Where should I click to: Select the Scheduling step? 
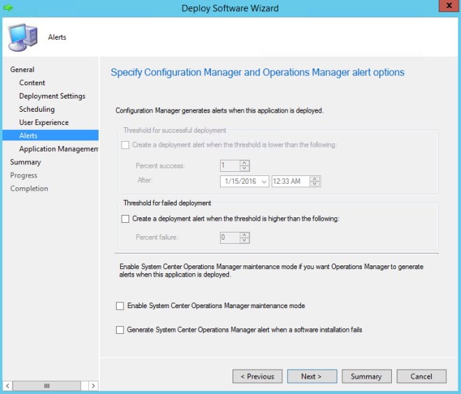(x=37, y=110)
